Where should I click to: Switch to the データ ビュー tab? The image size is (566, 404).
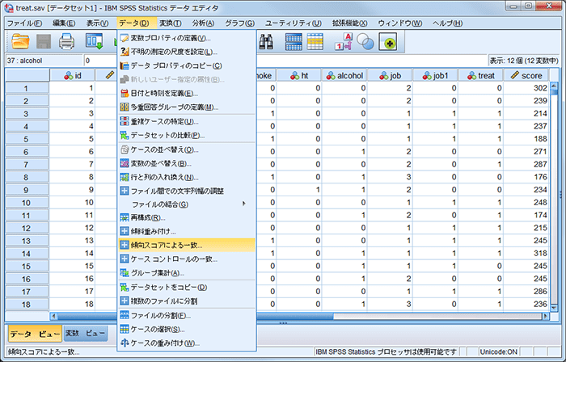(35, 335)
